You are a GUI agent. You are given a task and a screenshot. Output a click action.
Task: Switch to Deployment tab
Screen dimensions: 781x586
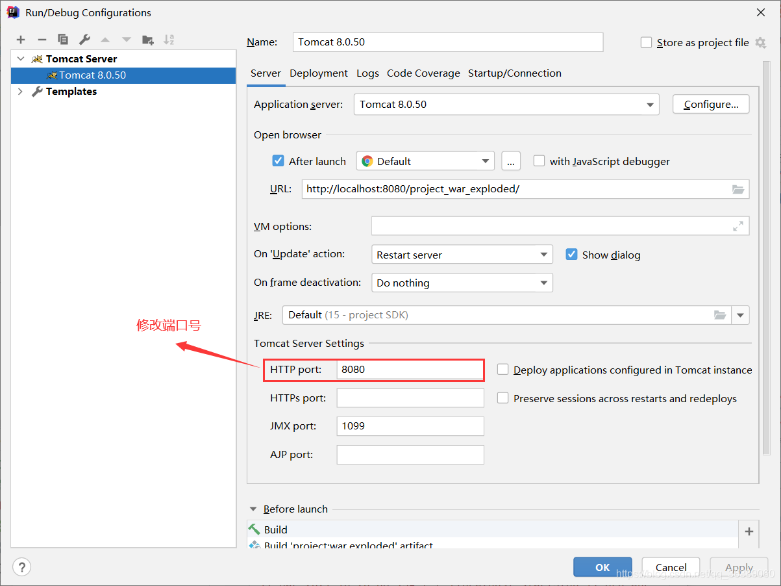tap(319, 73)
